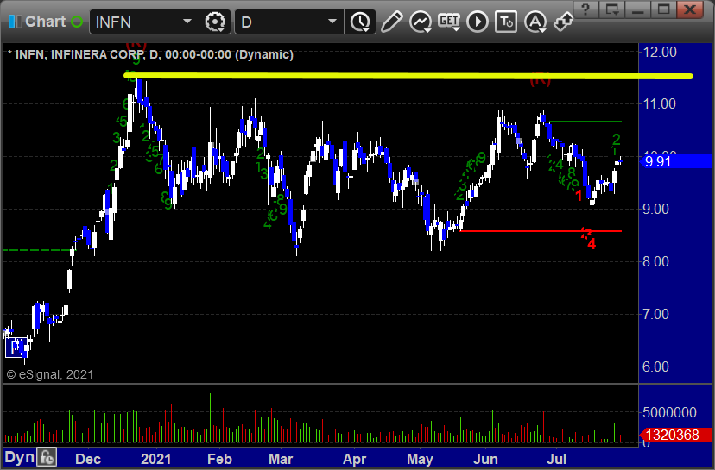Click the 8.00 price axis label
Viewport: 715px width, 470px height.
[x=655, y=261]
